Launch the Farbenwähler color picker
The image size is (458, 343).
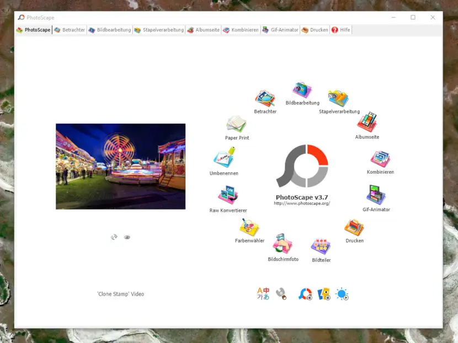[249, 227]
